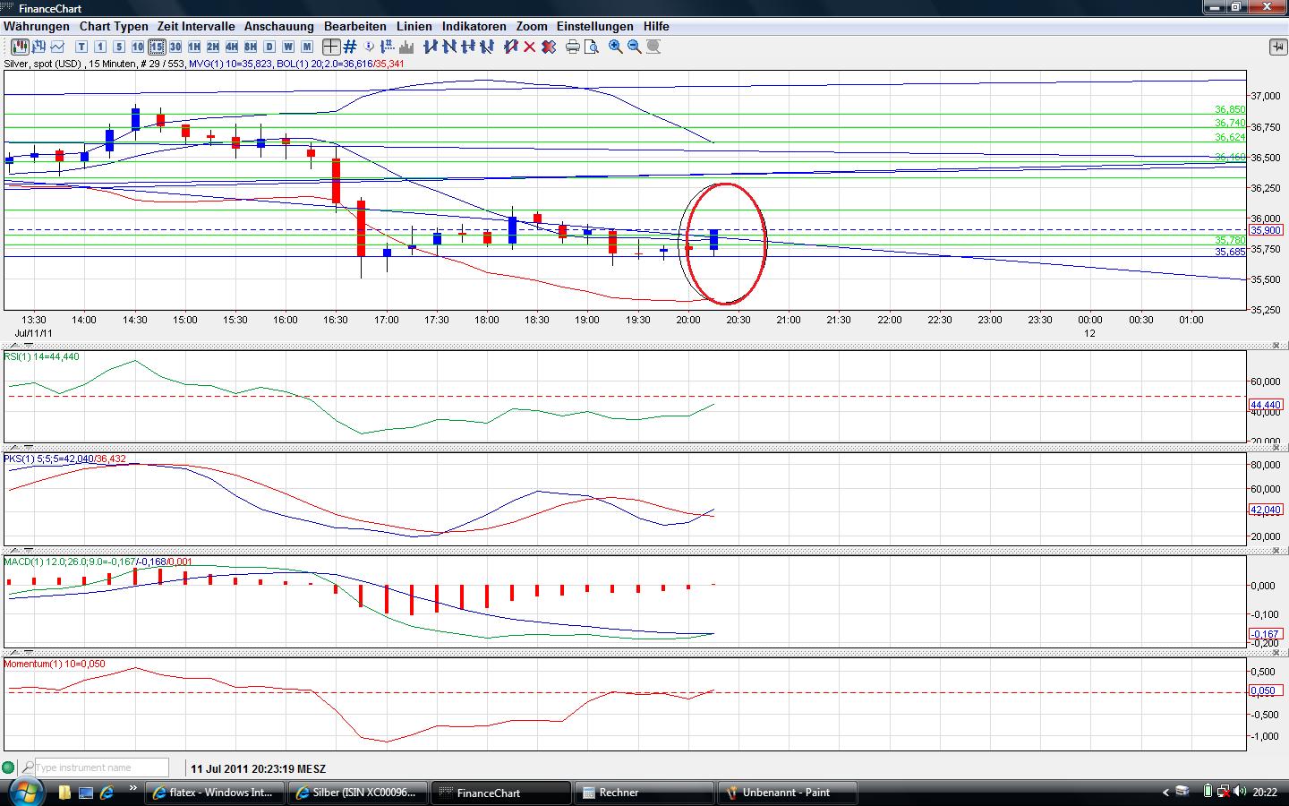1289x806 pixels.
Task: Open the Chart Typen menu
Action: click(114, 26)
